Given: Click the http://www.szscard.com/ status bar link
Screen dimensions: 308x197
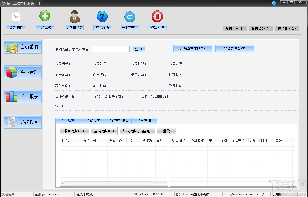Looking at the screenshot, I should pos(244,194).
